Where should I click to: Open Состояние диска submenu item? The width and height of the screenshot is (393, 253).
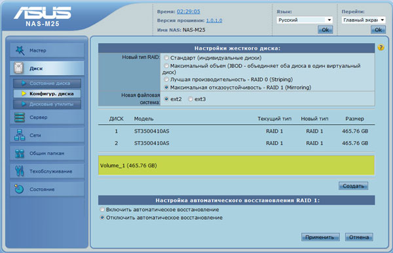point(47,83)
